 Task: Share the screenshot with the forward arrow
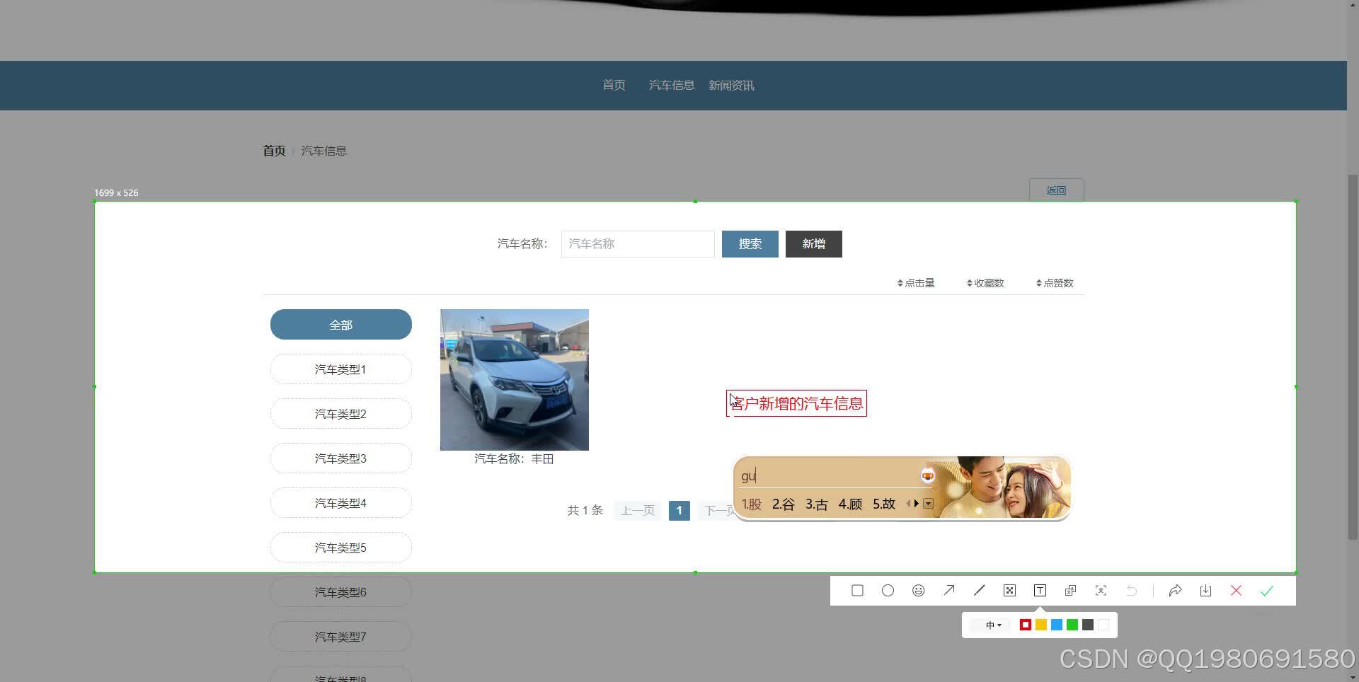pyautogui.click(x=1175, y=591)
